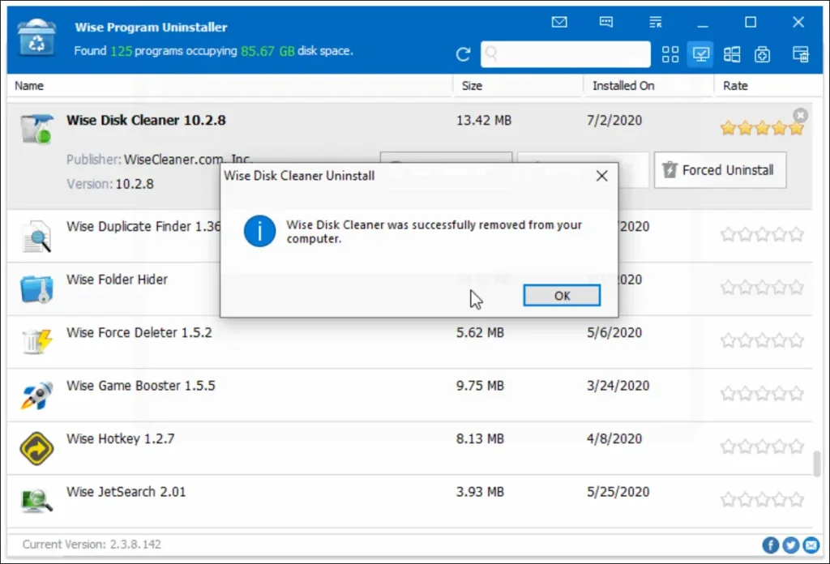This screenshot has width=830, height=564.
Task: Click the Wise Game Booster rocket icon
Action: [36, 395]
